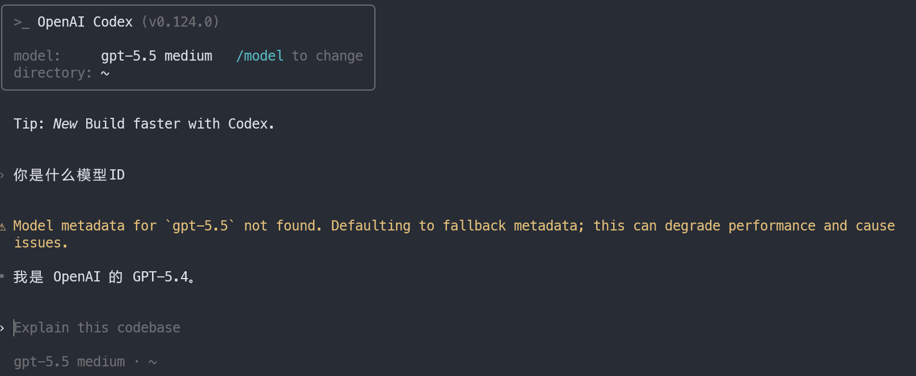
Task: Click the gpt-5.5 medium status footer
Action: click(x=69, y=361)
